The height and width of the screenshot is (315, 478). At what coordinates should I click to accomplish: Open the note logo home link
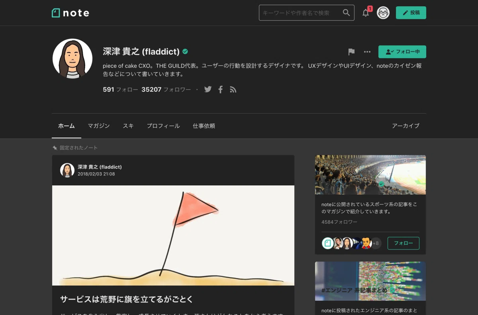click(x=71, y=13)
